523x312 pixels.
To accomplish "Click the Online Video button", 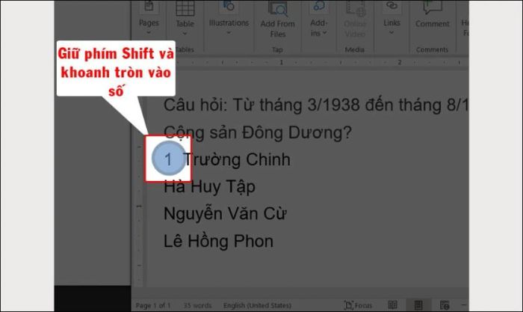I will click(x=355, y=20).
